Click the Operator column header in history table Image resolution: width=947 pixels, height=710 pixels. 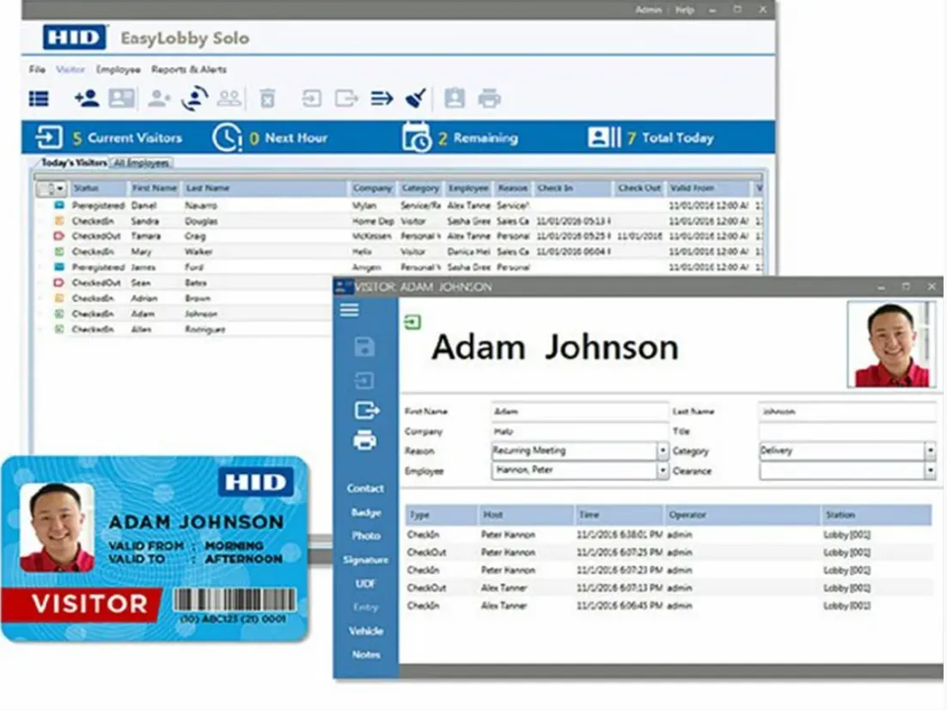742,514
